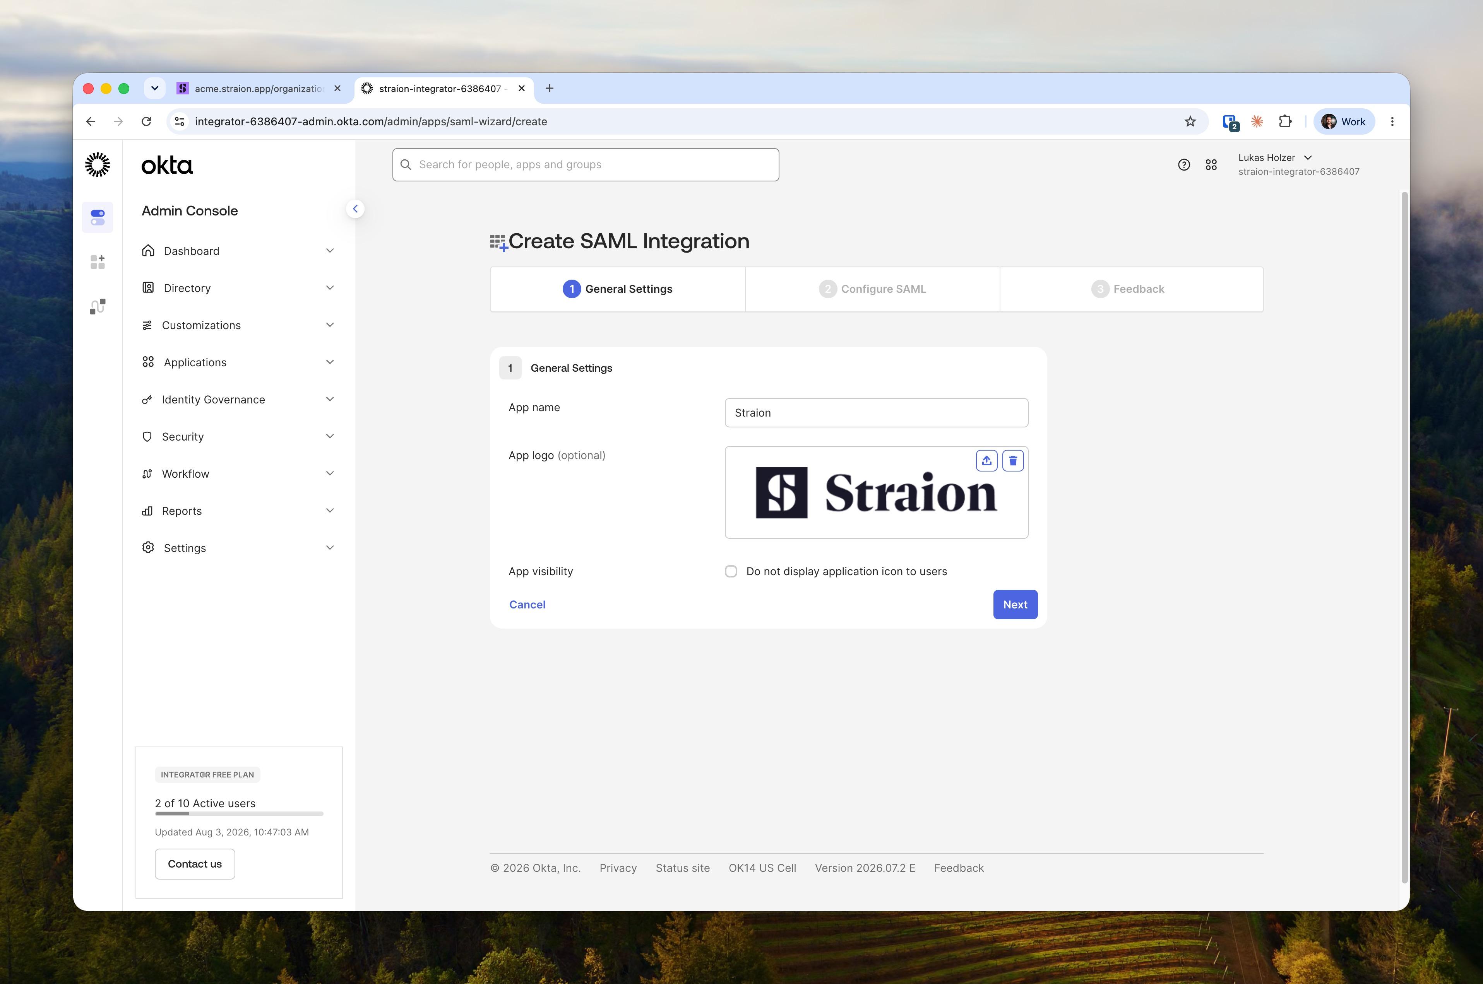
Task: Click the Reports bar chart icon
Action: click(147, 511)
